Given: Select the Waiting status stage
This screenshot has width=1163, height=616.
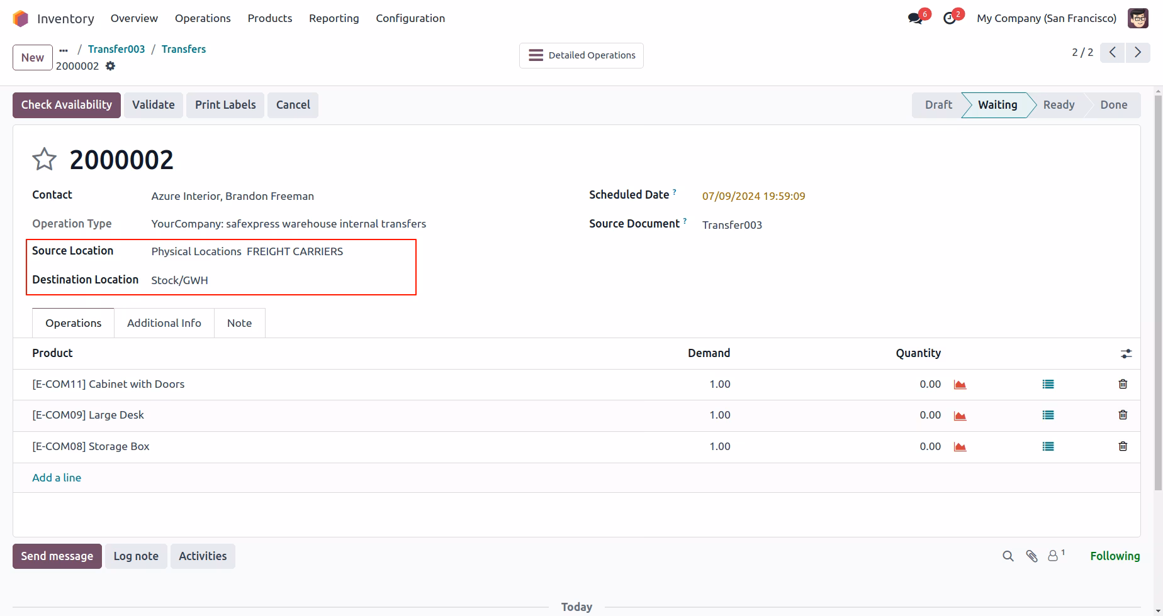Looking at the screenshot, I should 997,105.
